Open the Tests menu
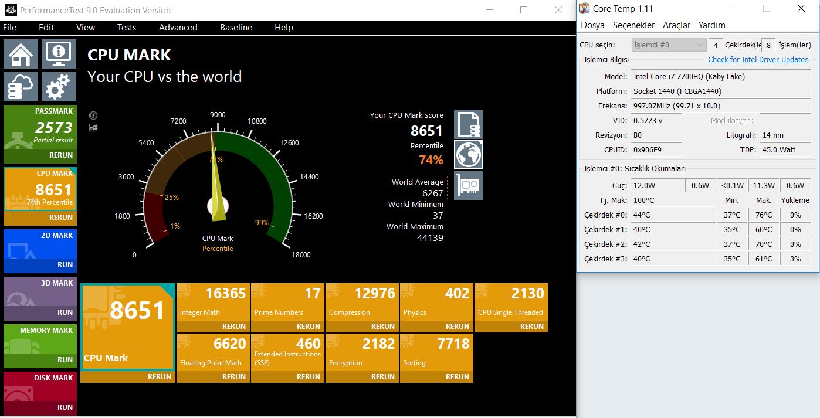Viewport: 820px width, 418px height. [127, 28]
